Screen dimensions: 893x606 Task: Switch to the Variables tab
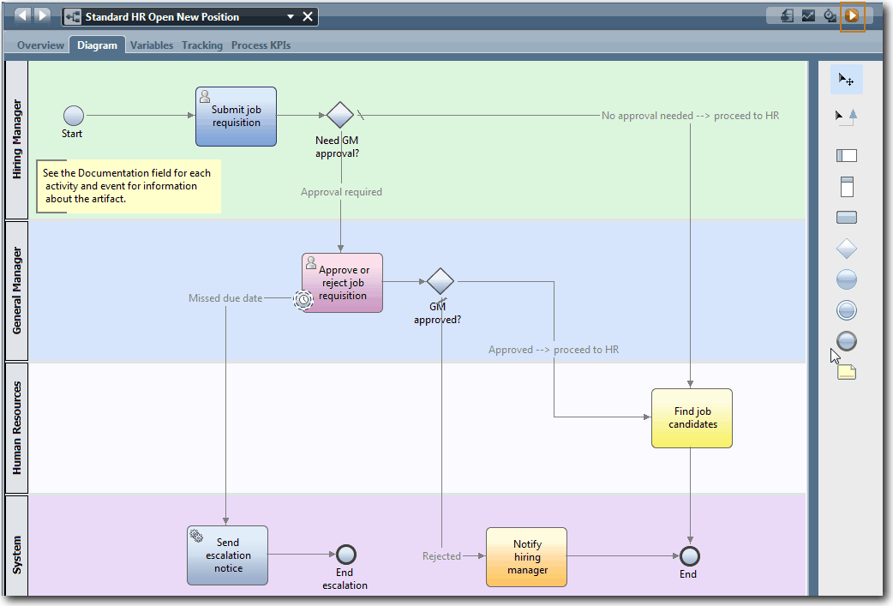152,45
